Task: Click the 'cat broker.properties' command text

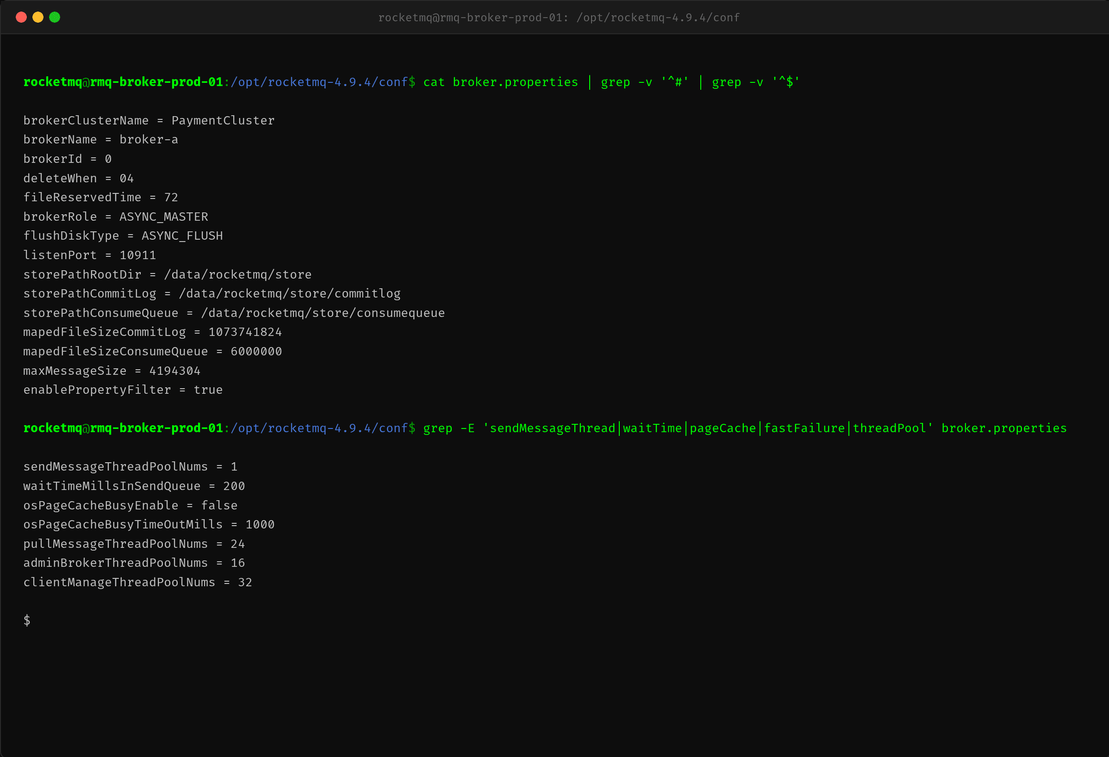Action: point(500,82)
